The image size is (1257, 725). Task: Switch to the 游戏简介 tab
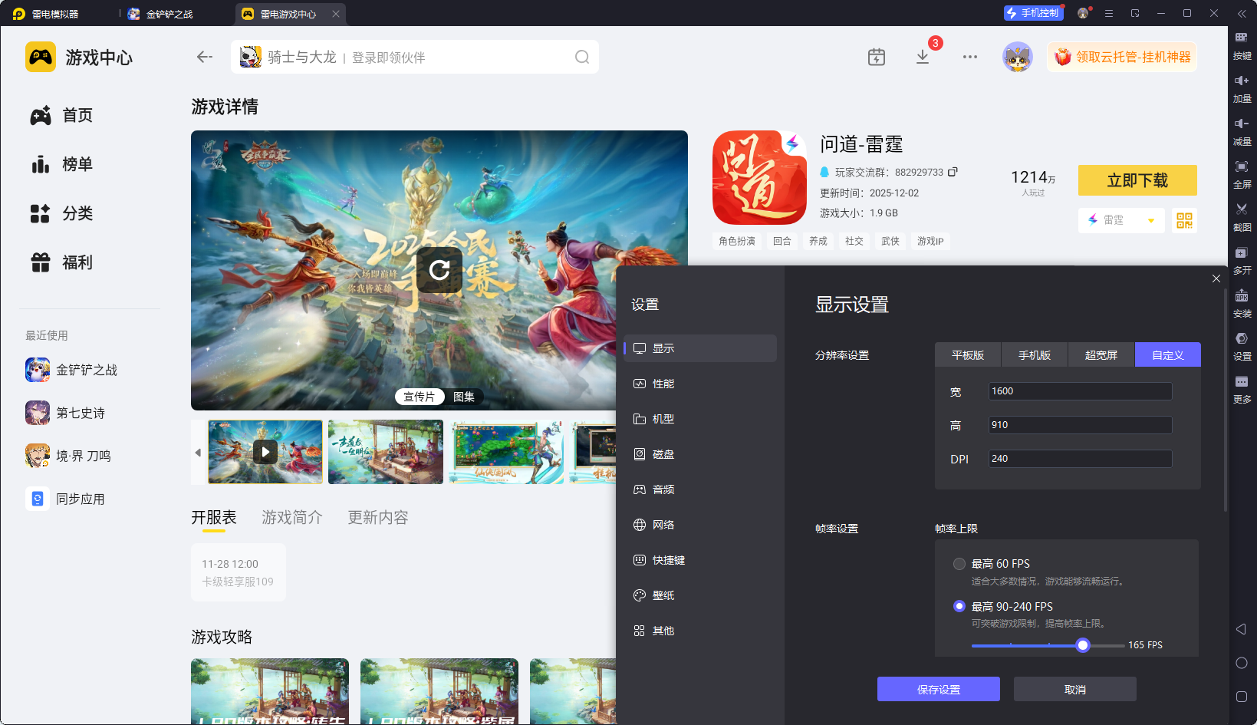(x=292, y=518)
